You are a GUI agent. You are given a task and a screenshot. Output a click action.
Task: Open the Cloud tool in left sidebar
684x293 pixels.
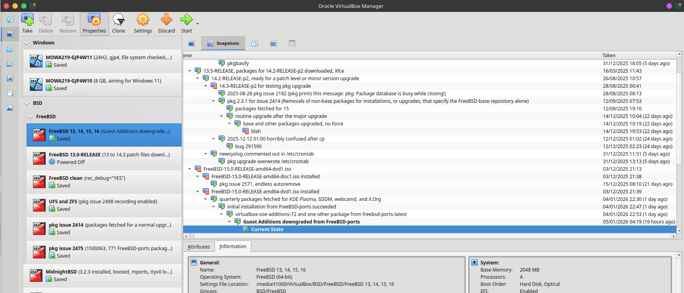(10, 93)
